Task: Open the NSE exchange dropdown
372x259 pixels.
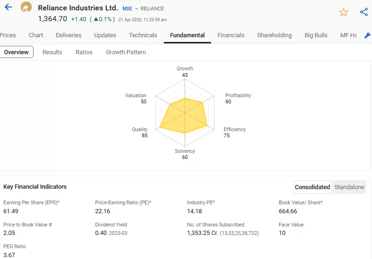Action: point(130,8)
